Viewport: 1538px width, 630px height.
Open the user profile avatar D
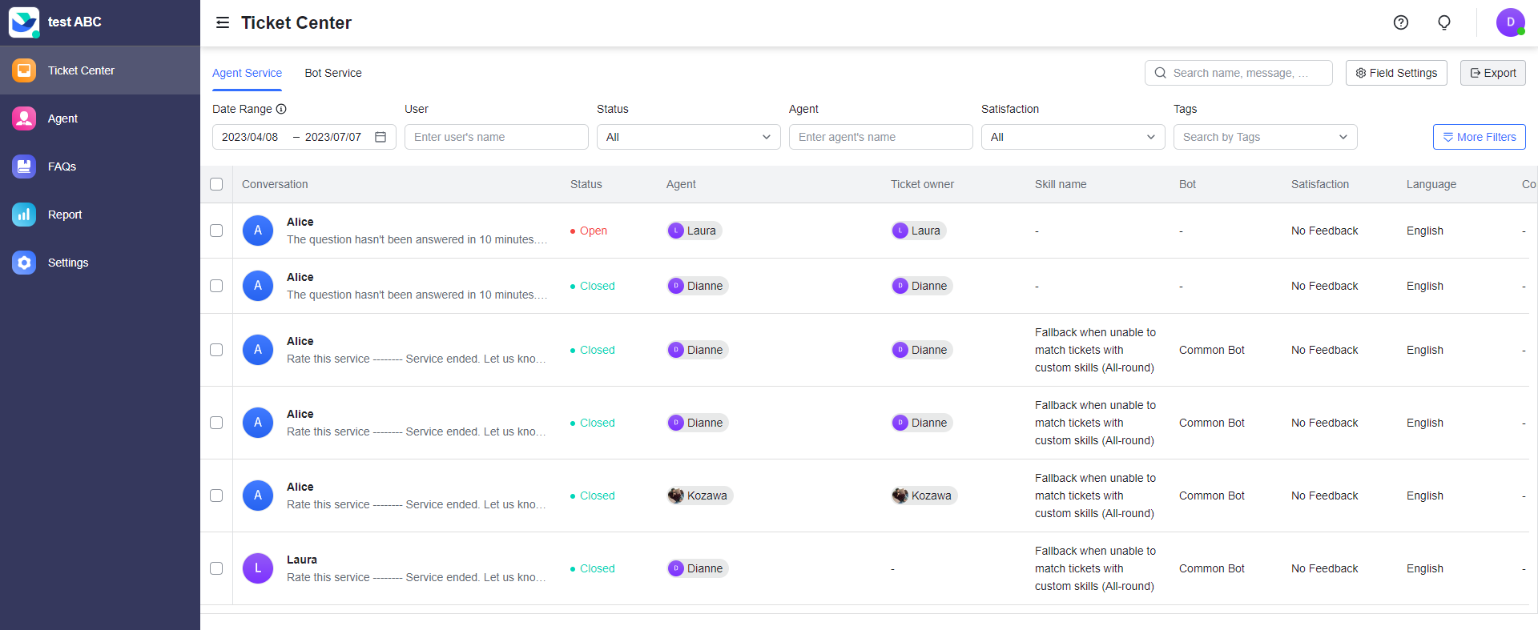tap(1510, 22)
